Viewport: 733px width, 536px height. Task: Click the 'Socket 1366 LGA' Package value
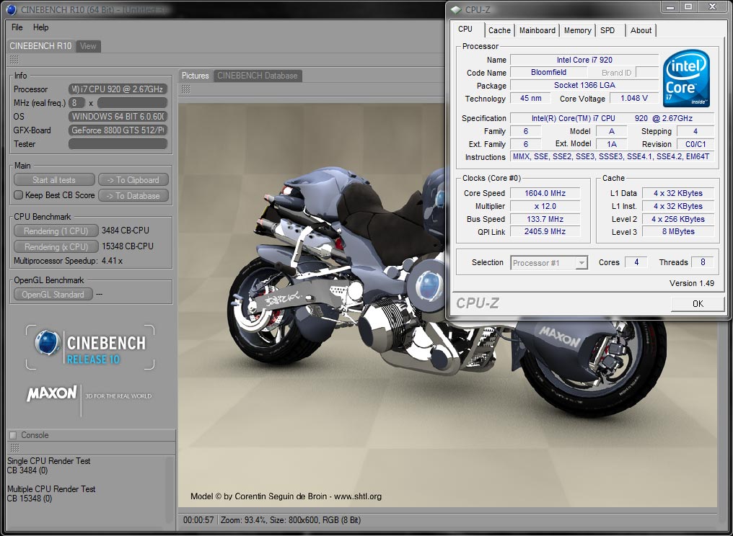point(584,85)
